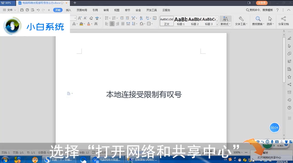Image resolution: width=293 pixels, height=163 pixels.
Task: Open 云服务 tab
Action: 166,10
